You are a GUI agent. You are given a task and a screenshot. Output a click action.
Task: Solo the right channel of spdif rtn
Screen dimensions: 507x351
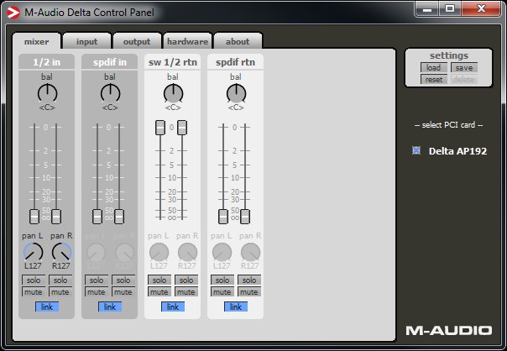[x=249, y=280]
